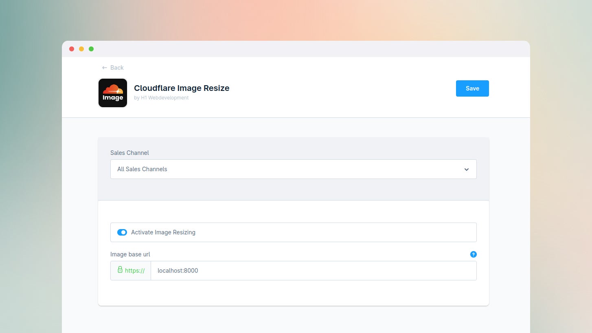Click the by H1 Webdevelopment text
Viewport: 592px width, 333px height.
pos(161,98)
